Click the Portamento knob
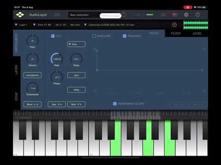Image resolution: width=221 pixels, height=165 pixels. [x=32, y=88]
